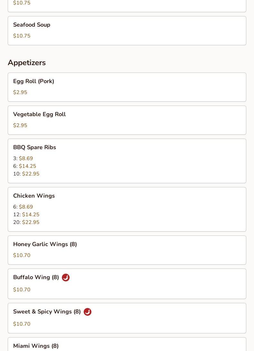Select the Buffalo Wing (8) title
Viewport: 254px width, 351px height.
[36, 277]
